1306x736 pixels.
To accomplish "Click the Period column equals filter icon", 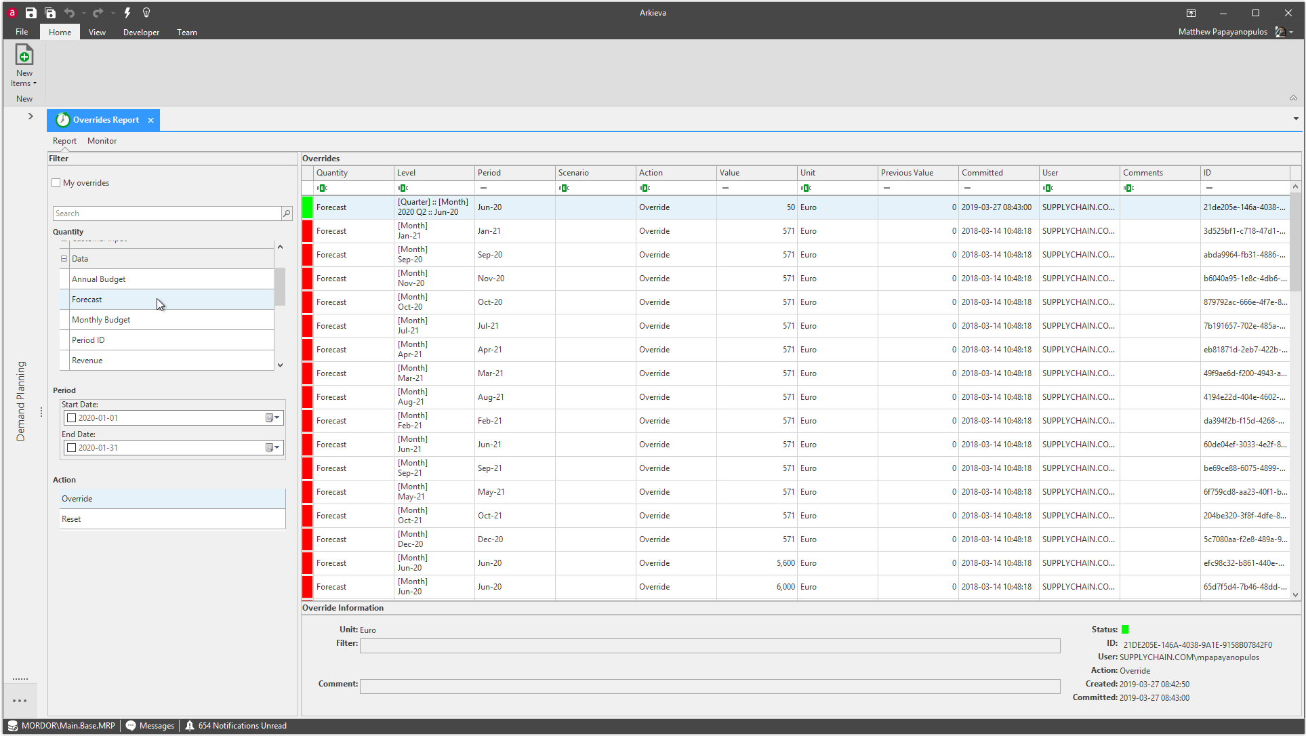I will click(483, 188).
